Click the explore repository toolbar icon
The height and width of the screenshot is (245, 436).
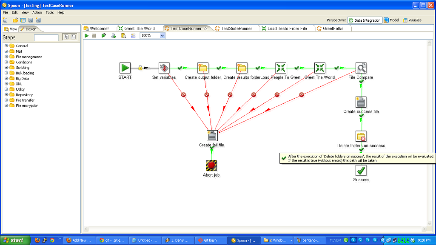click(x=23, y=20)
